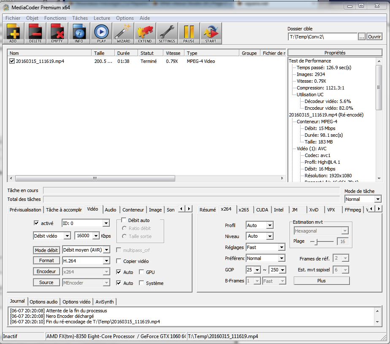Viewport: 390px width, 344px height.
Task: Switch to the 'CUDA' encoder tab
Action: pyautogui.click(x=262, y=210)
